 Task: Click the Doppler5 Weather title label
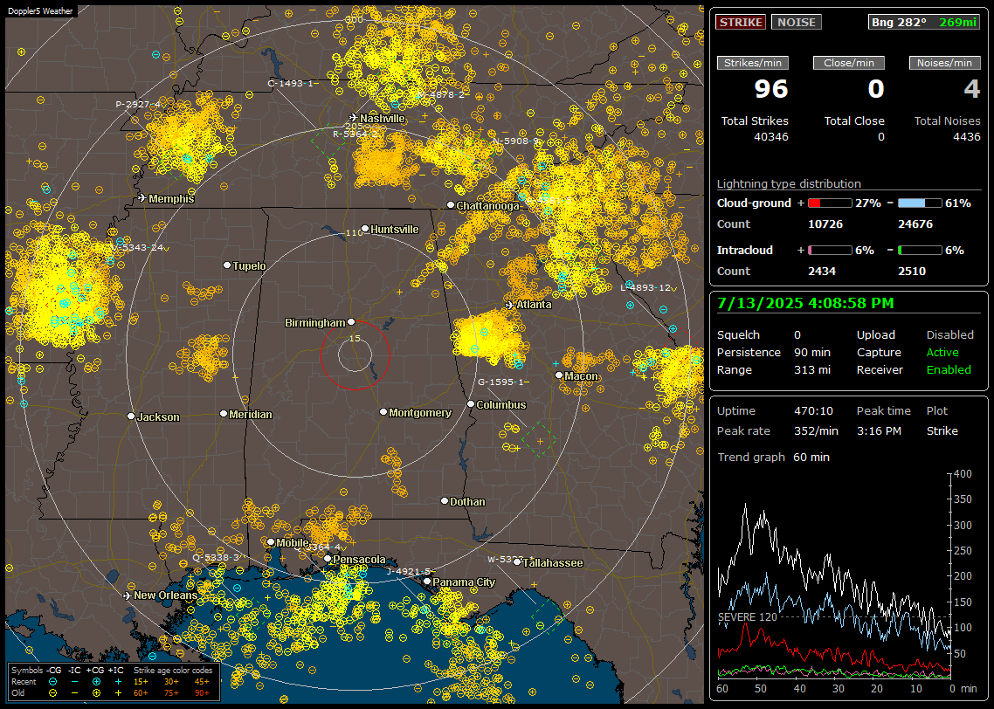[40, 10]
